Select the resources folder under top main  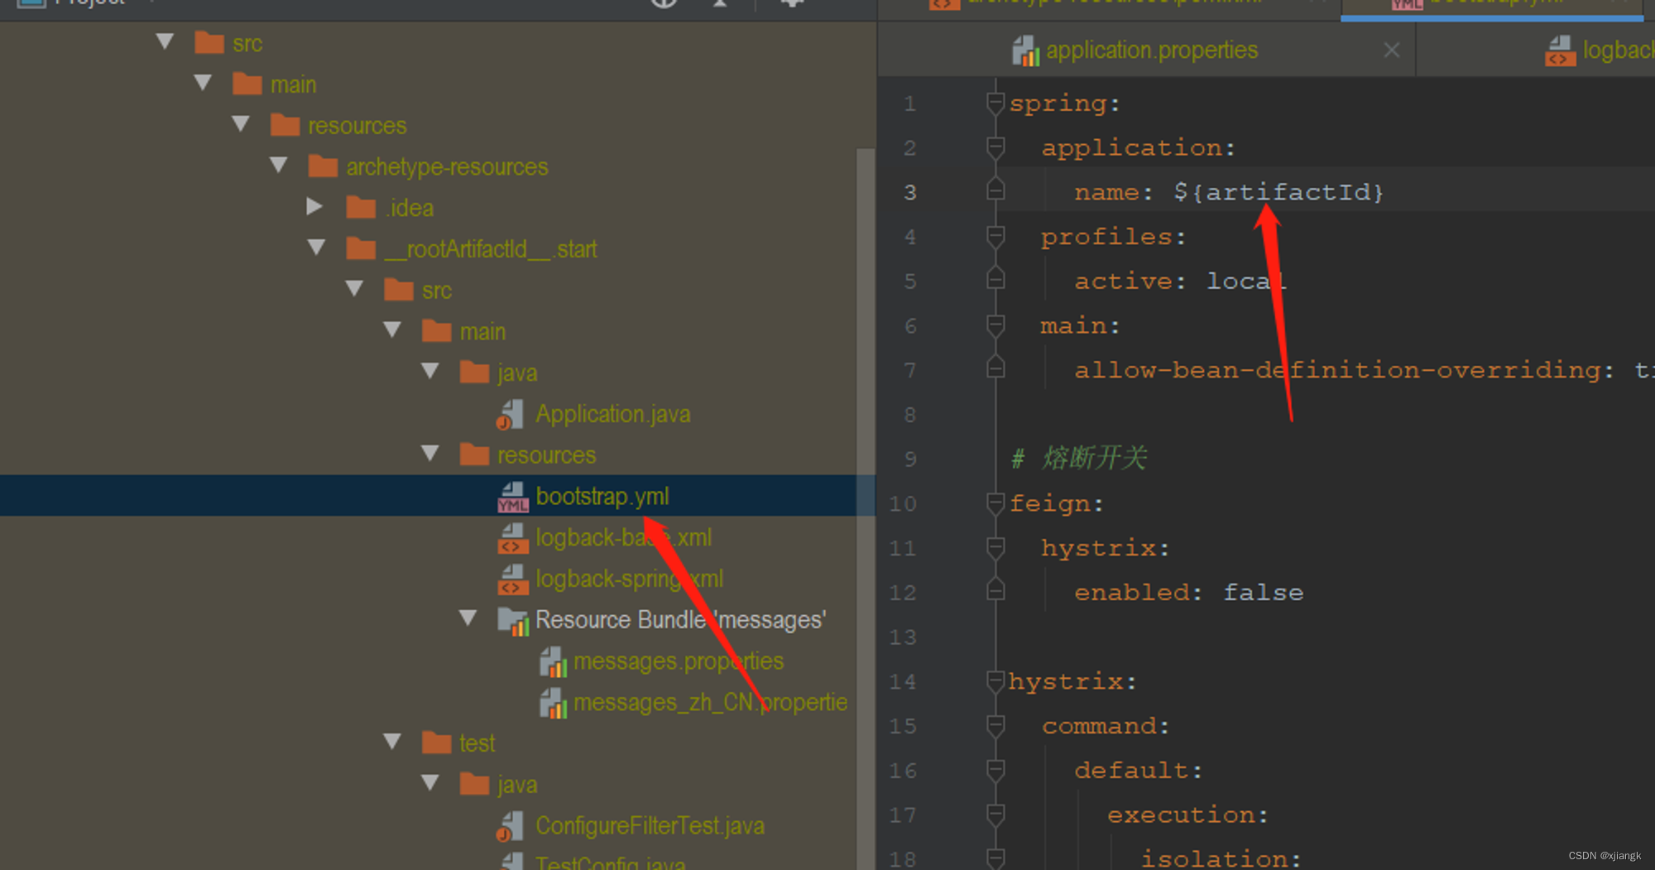click(357, 126)
